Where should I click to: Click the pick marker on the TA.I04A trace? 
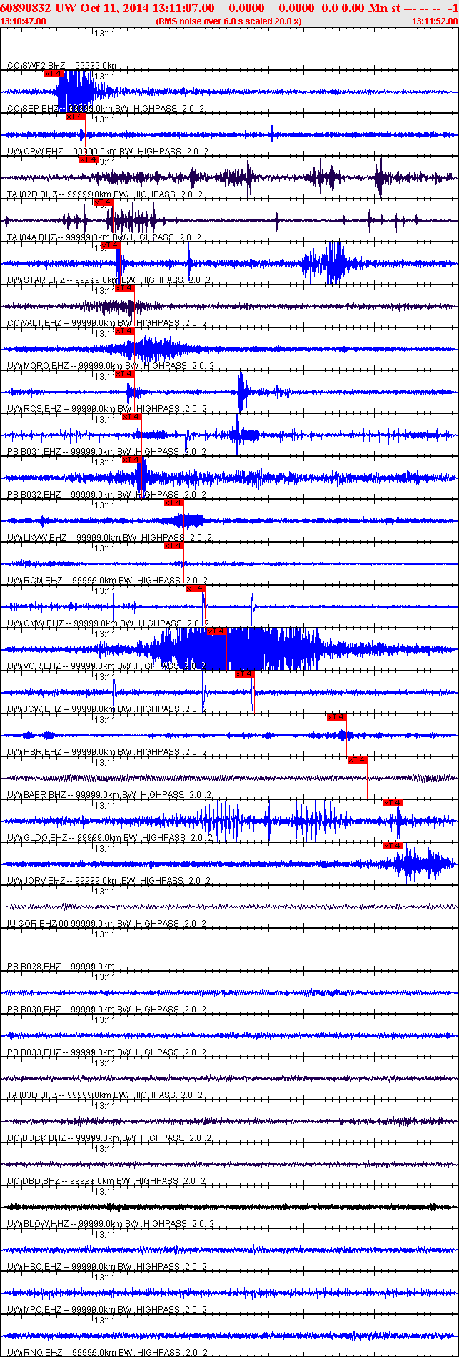coord(110,245)
